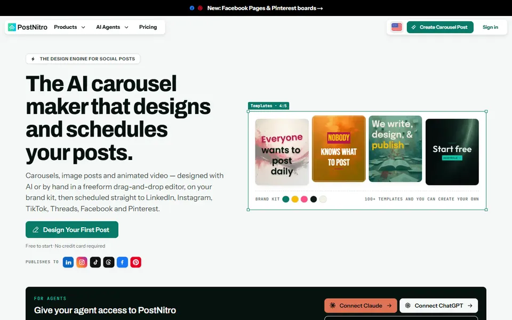Open the 'We write, design, & publish' template
This screenshot has height=320, width=512.
point(395,149)
